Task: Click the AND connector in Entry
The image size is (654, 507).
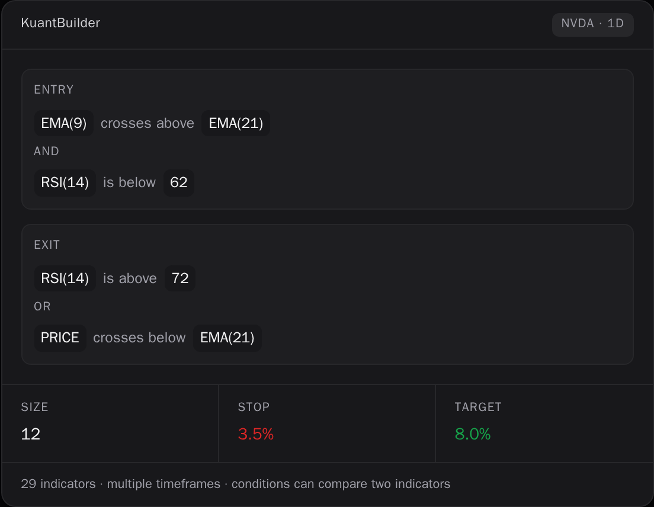Action: tap(46, 151)
